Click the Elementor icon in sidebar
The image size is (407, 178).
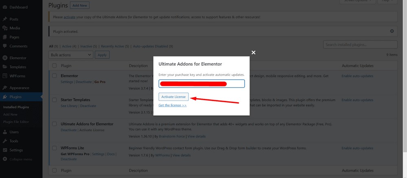pos(4,58)
